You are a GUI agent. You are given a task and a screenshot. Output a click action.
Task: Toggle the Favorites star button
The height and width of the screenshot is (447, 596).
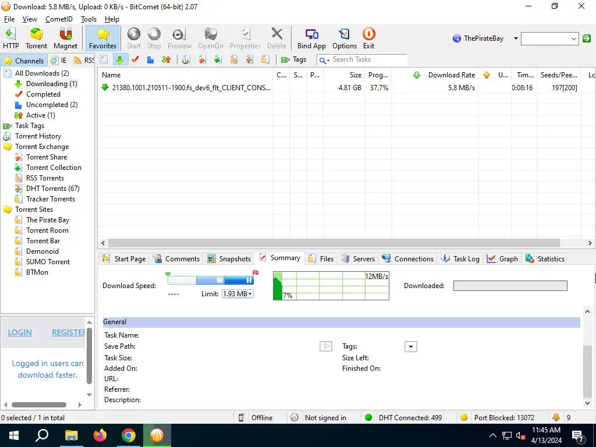[102, 38]
